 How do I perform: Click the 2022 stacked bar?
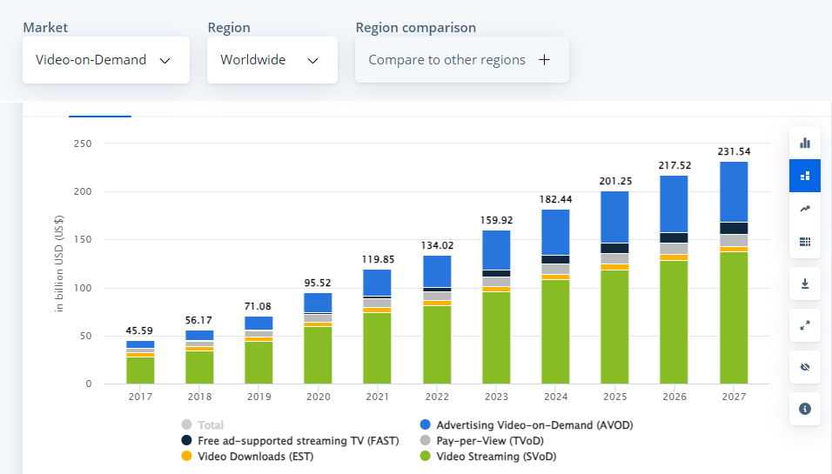[x=437, y=320]
